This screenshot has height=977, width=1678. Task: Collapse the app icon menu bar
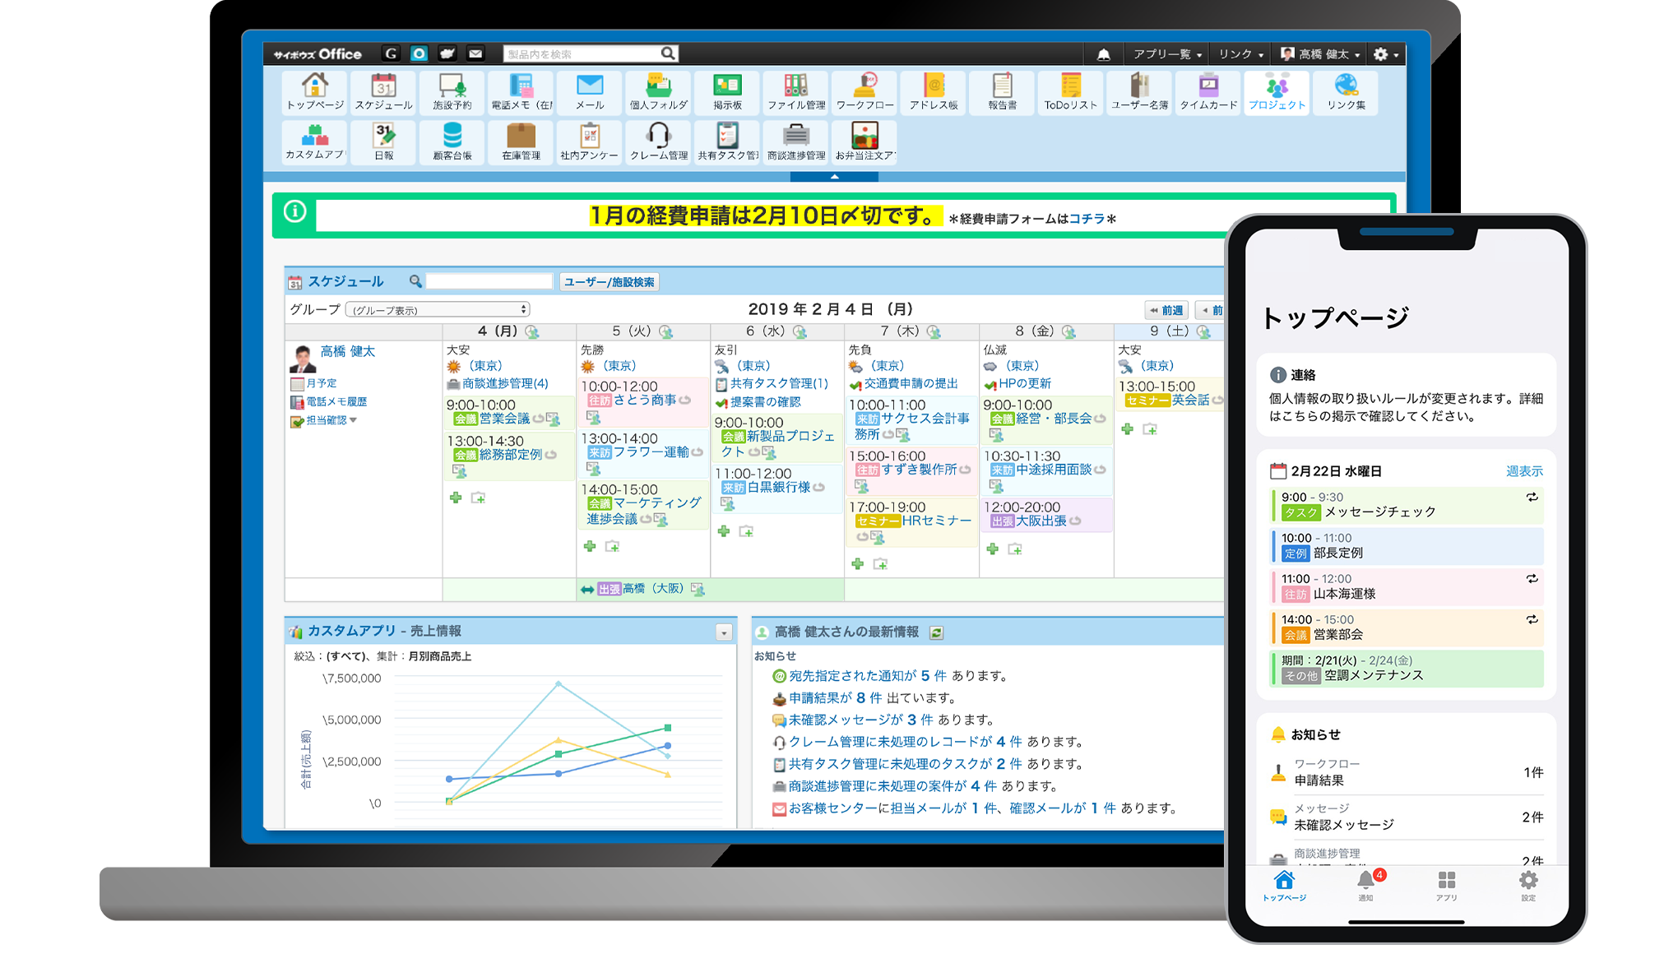click(834, 176)
